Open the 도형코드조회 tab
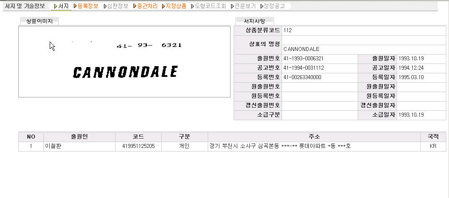 pyautogui.click(x=210, y=6)
